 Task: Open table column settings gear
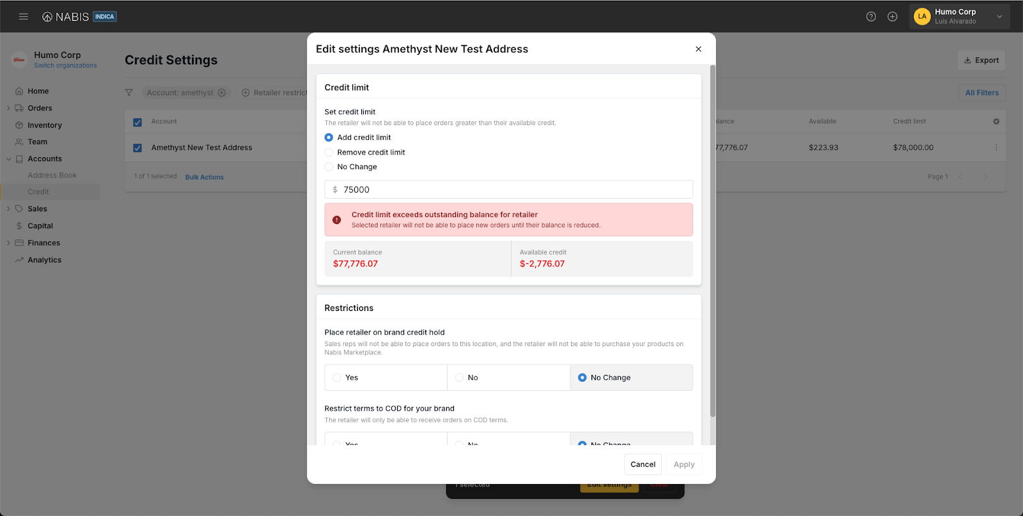pos(996,121)
